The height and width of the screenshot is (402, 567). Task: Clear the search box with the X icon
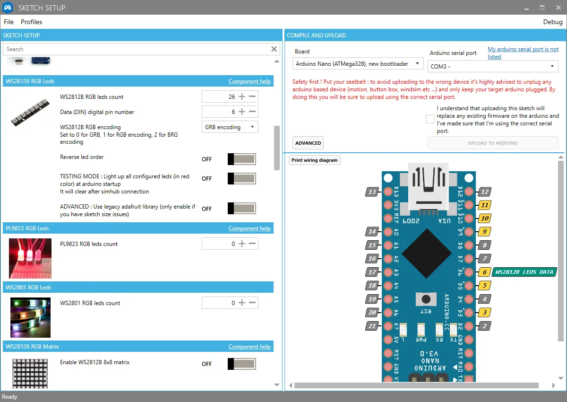point(274,49)
